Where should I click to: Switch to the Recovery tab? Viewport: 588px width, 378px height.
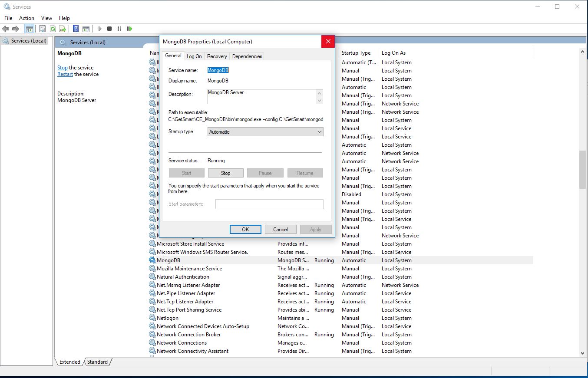pyautogui.click(x=217, y=56)
